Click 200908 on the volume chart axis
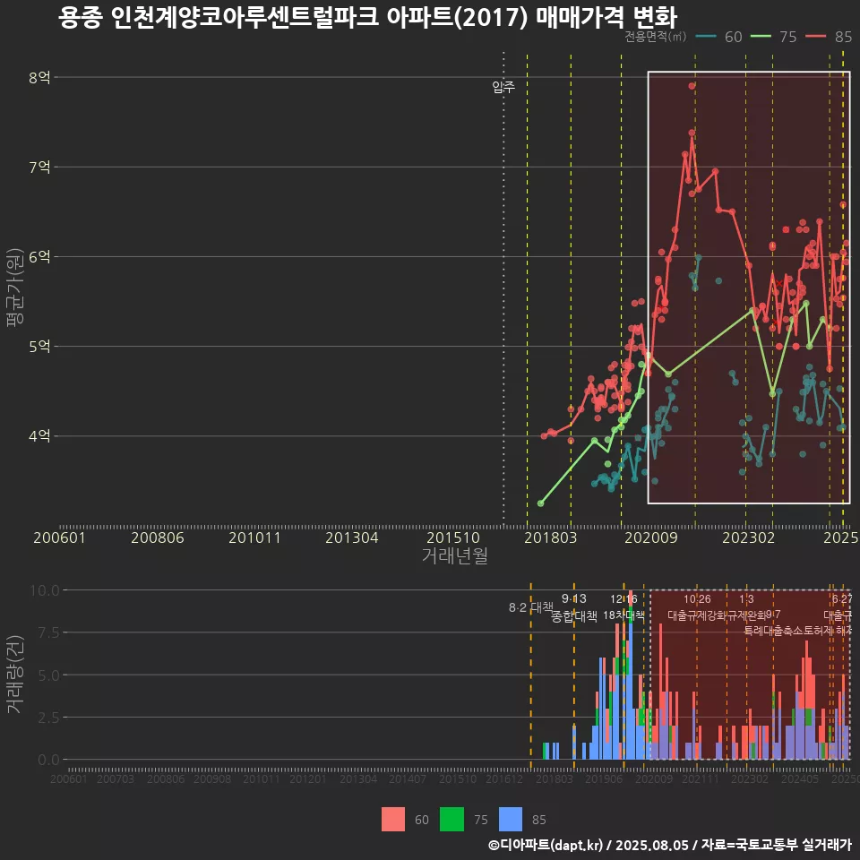The height and width of the screenshot is (860, 860). coord(212,778)
